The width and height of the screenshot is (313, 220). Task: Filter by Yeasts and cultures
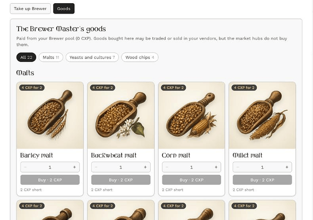click(92, 57)
